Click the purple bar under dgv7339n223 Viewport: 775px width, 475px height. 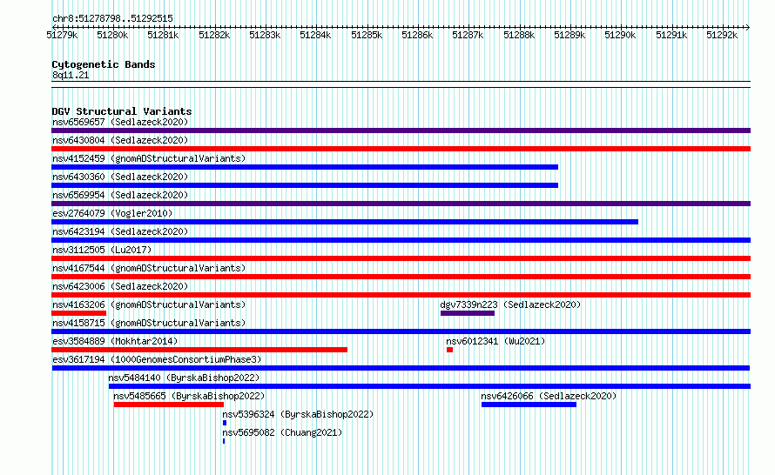[x=468, y=313]
